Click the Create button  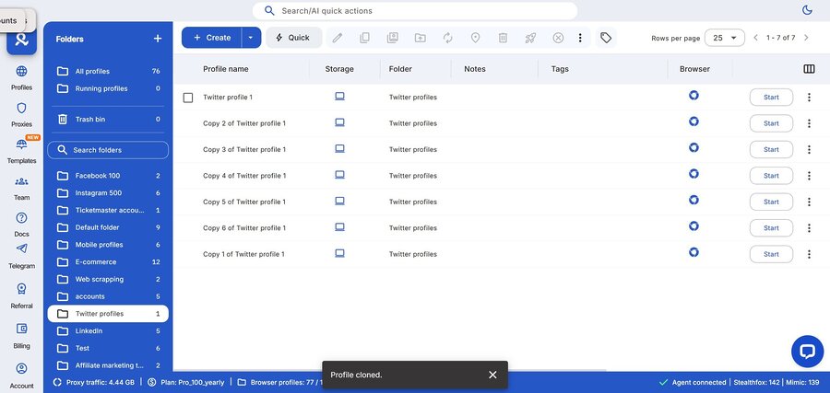pos(212,38)
